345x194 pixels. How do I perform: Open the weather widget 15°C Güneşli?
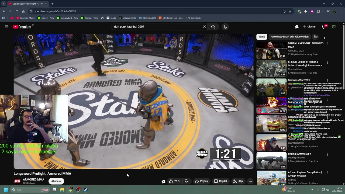pyautogui.click(x=288, y=190)
